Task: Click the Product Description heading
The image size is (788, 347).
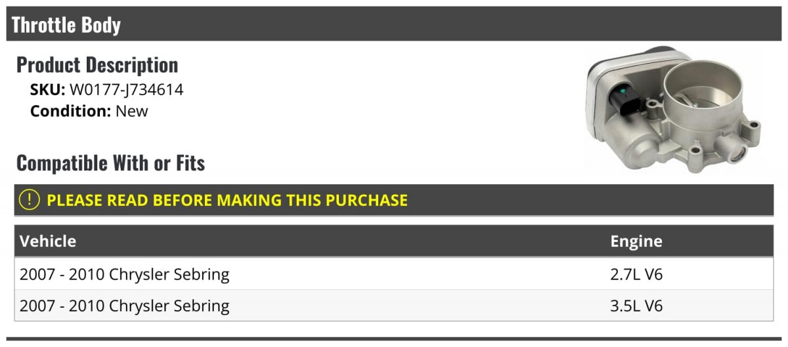Action: [97, 65]
